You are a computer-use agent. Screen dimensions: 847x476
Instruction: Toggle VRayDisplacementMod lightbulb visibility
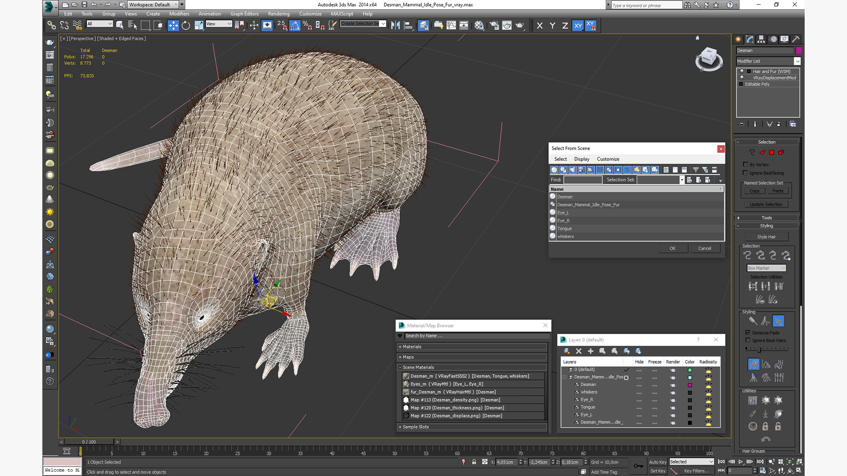(742, 78)
